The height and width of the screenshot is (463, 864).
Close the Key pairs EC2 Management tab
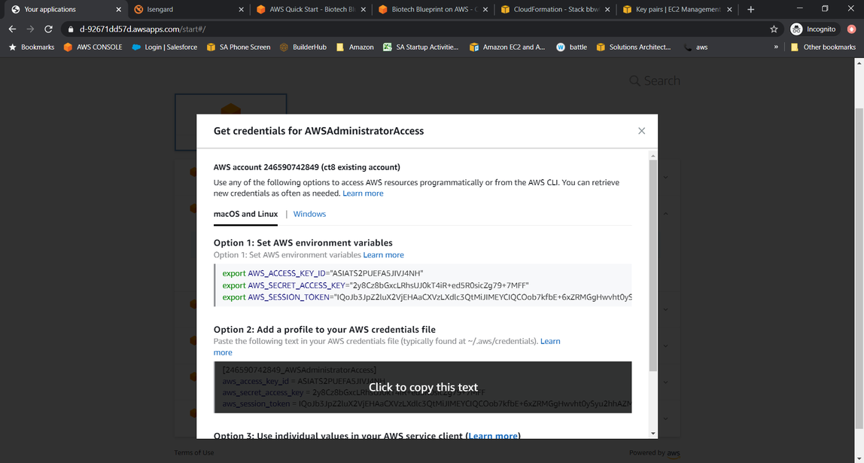729,9
